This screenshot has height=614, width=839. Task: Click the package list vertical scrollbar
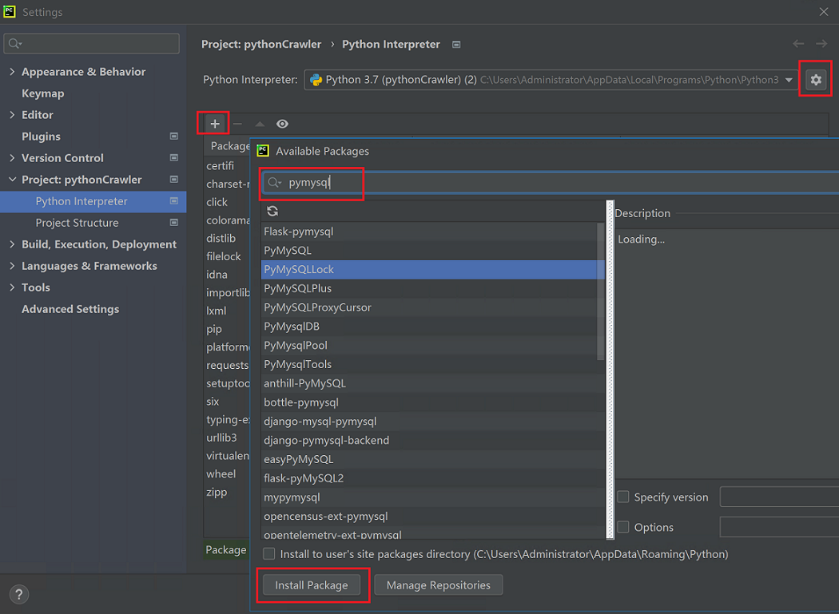pos(601,291)
